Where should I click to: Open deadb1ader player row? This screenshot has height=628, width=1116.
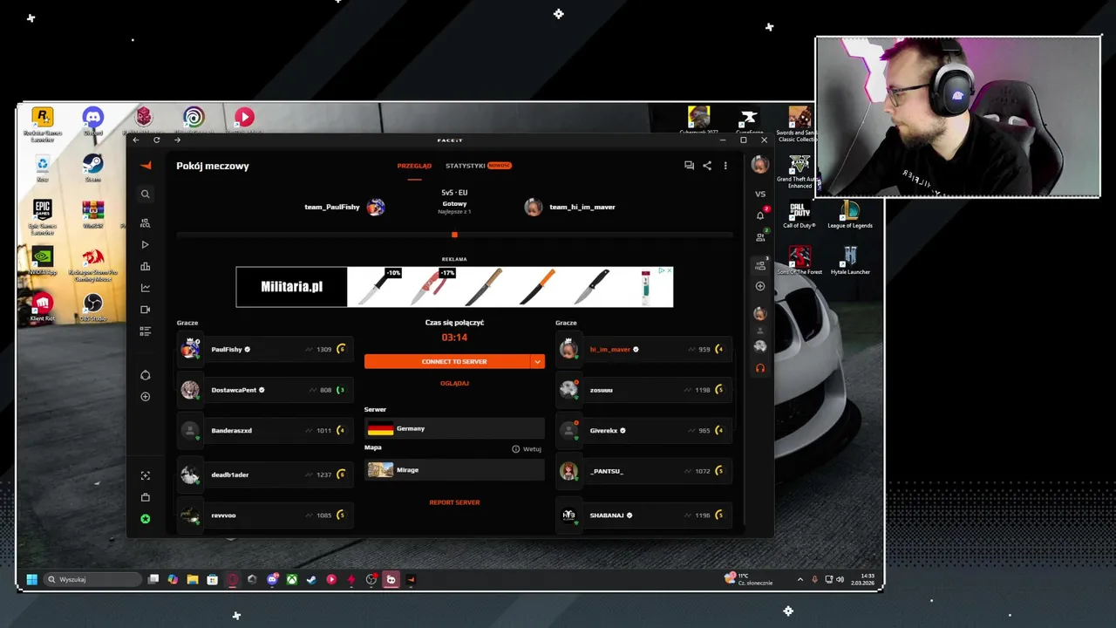(264, 474)
